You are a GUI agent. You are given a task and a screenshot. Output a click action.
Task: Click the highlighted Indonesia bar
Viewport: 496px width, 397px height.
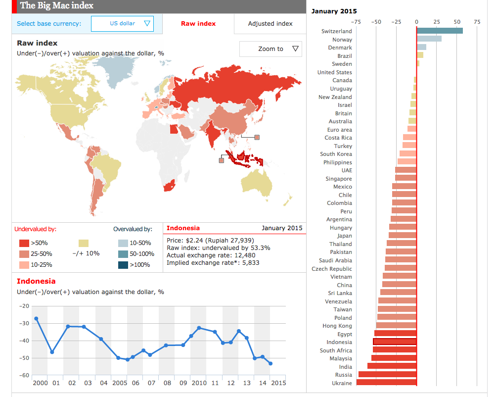click(x=395, y=342)
